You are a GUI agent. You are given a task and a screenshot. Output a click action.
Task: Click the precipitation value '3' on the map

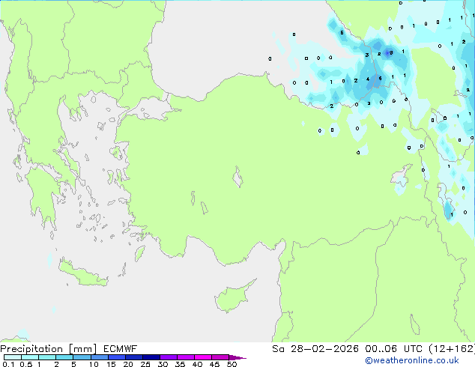[367, 55]
